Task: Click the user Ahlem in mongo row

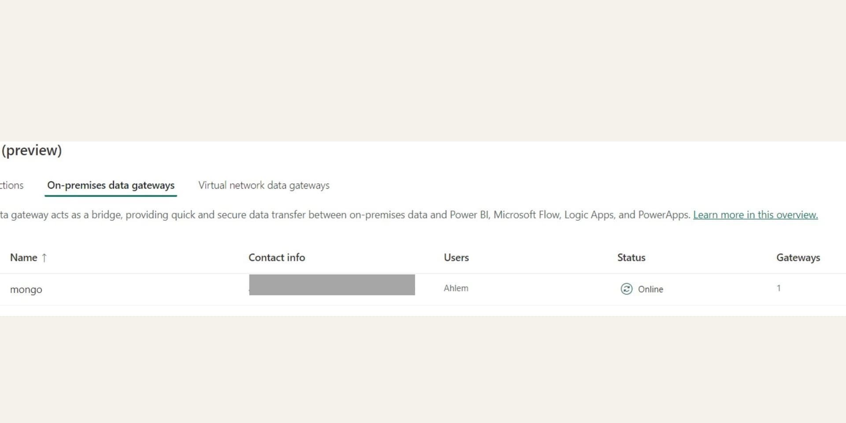Action: click(456, 288)
